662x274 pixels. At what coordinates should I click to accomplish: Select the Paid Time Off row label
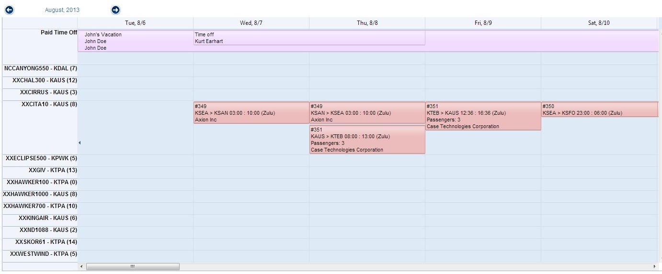click(59, 33)
